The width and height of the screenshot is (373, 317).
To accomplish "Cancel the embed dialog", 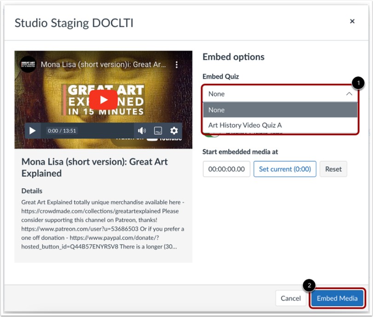I will pyautogui.click(x=291, y=298).
